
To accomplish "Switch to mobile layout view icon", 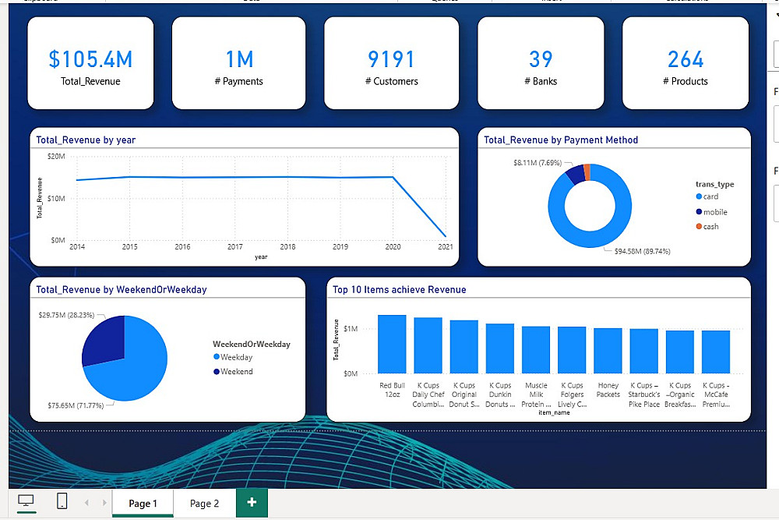I will click(62, 501).
